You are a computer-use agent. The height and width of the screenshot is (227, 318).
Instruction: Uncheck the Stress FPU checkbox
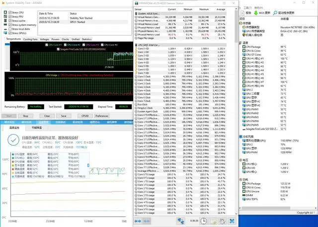click(10, 16)
